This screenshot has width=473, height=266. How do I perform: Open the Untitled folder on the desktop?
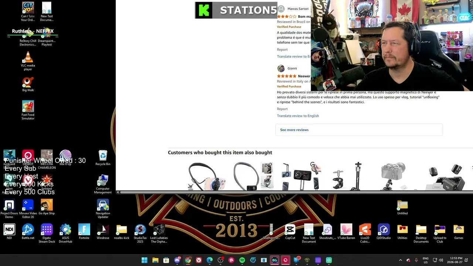coord(402,207)
